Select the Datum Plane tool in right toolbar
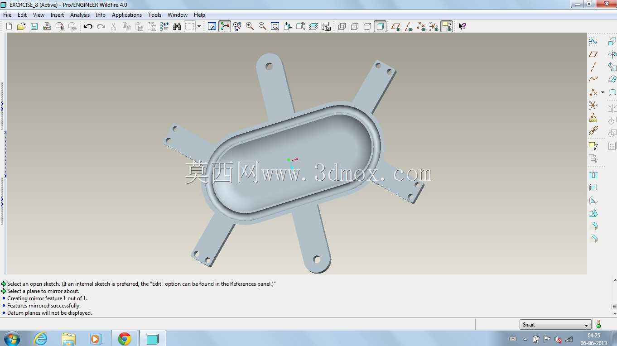This screenshot has height=346, width=617. pyautogui.click(x=593, y=54)
